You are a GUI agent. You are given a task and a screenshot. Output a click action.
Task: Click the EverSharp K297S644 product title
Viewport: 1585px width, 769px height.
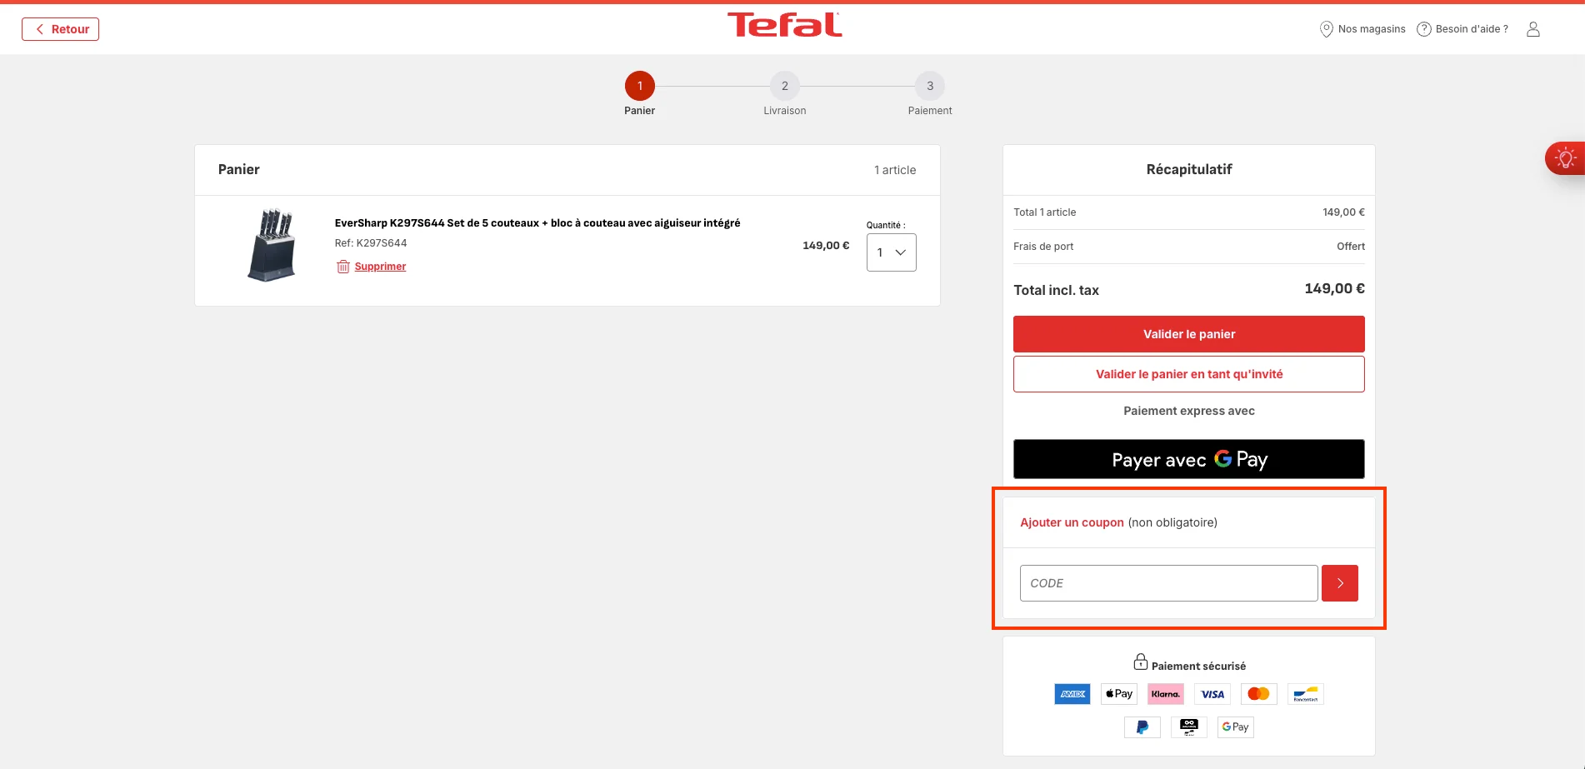(x=537, y=223)
